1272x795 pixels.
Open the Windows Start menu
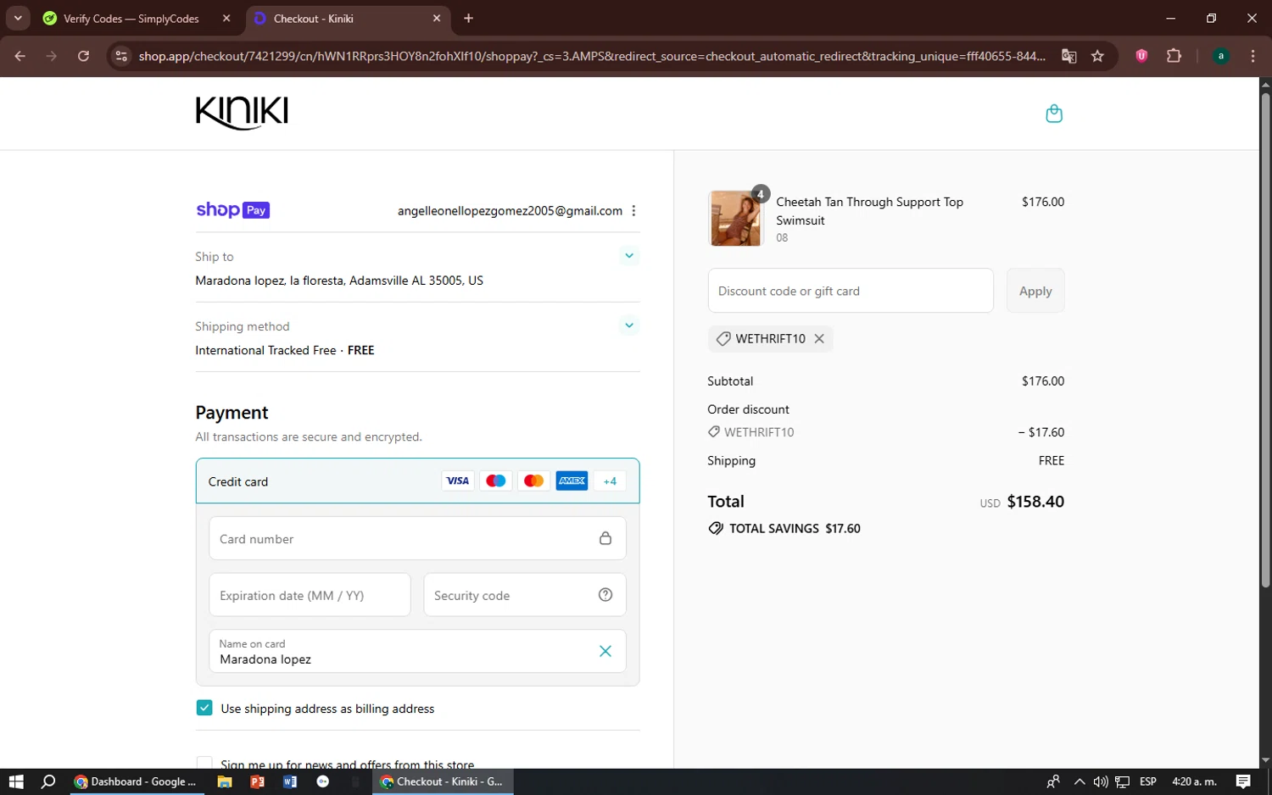pyautogui.click(x=16, y=781)
